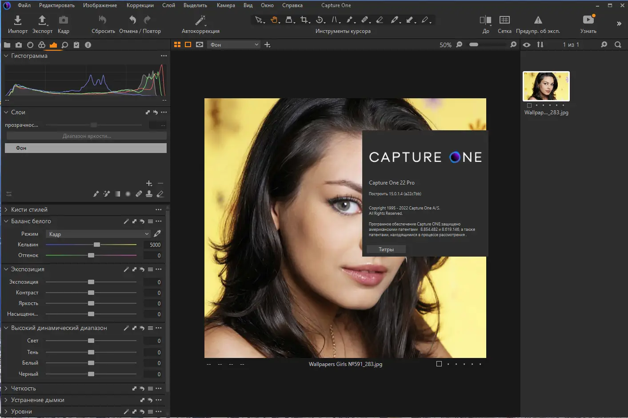The image size is (628, 418).
Task: Toggle the eye icon in browser toolbar
Action: tap(527, 44)
